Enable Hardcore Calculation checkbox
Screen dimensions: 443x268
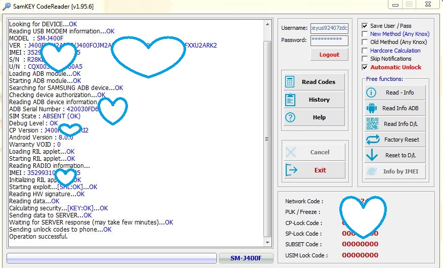[365, 51]
